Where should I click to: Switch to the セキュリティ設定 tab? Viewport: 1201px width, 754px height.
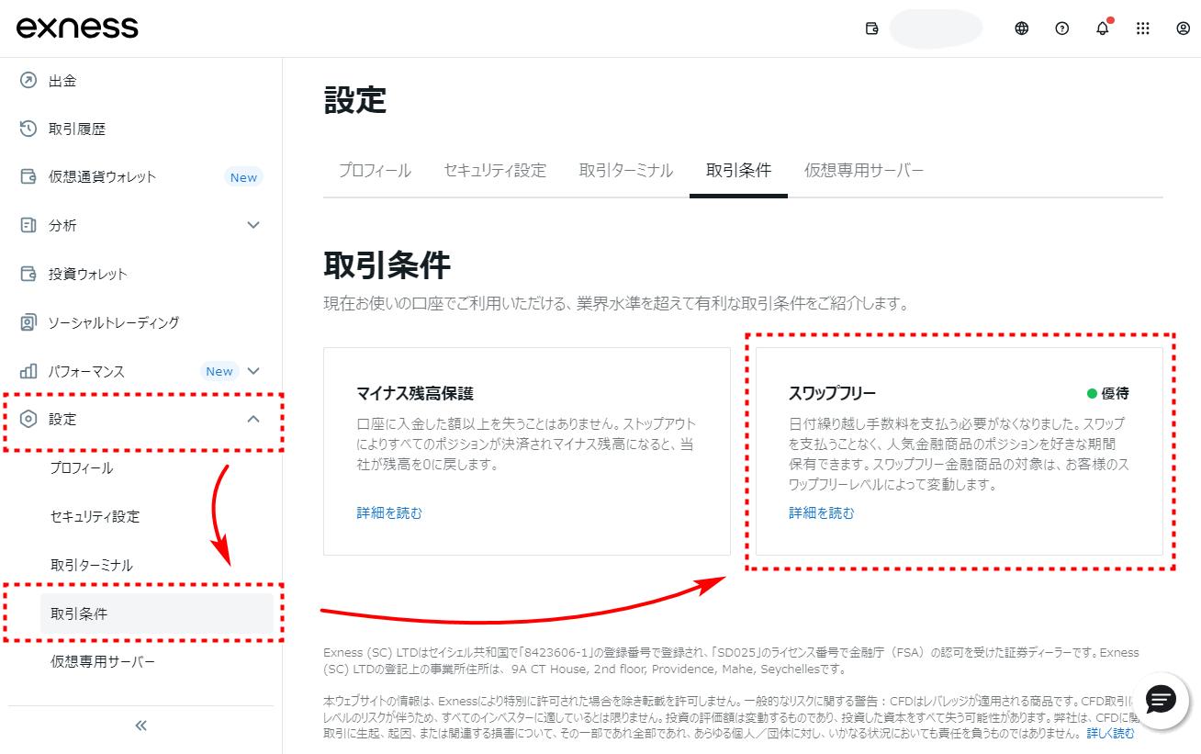(x=495, y=171)
